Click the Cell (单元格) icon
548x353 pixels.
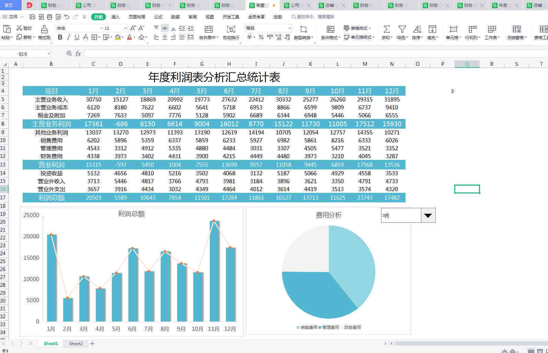coord(453,30)
